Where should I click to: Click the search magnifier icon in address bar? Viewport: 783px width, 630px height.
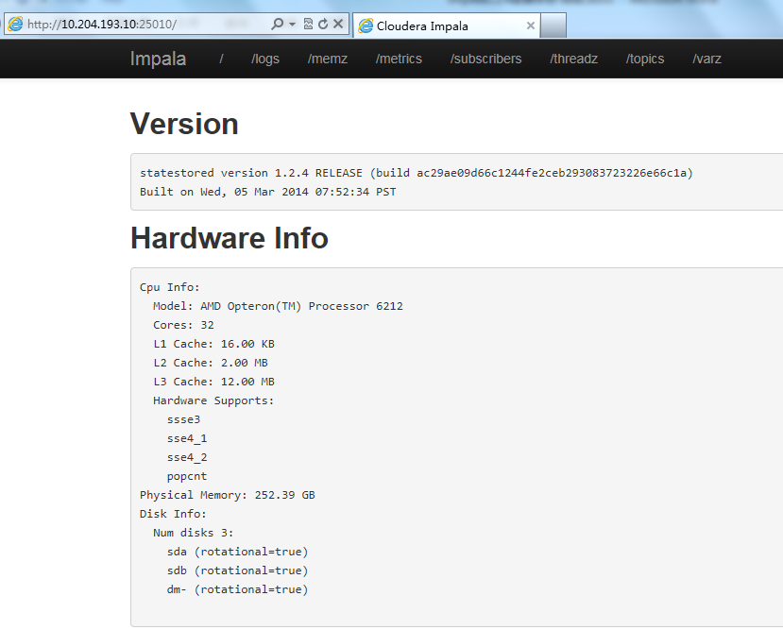coord(277,24)
